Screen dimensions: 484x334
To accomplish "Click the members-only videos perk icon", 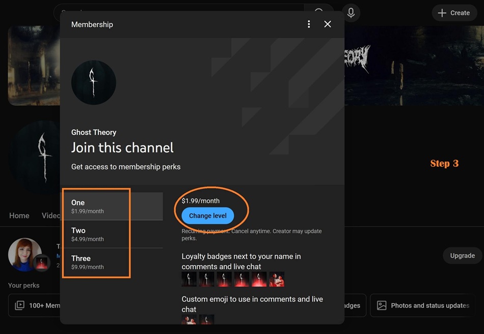I will (x=20, y=306).
